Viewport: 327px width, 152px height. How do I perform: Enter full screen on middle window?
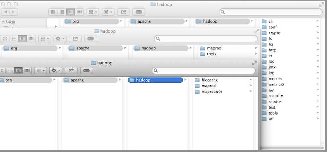coord(256,31)
